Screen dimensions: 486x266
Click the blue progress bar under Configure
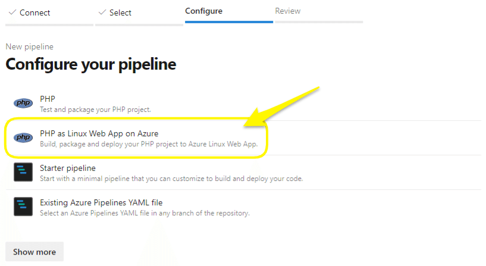tap(228, 22)
